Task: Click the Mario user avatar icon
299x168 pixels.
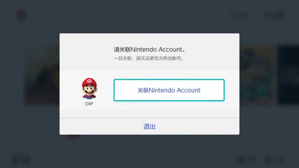Action: (89, 88)
